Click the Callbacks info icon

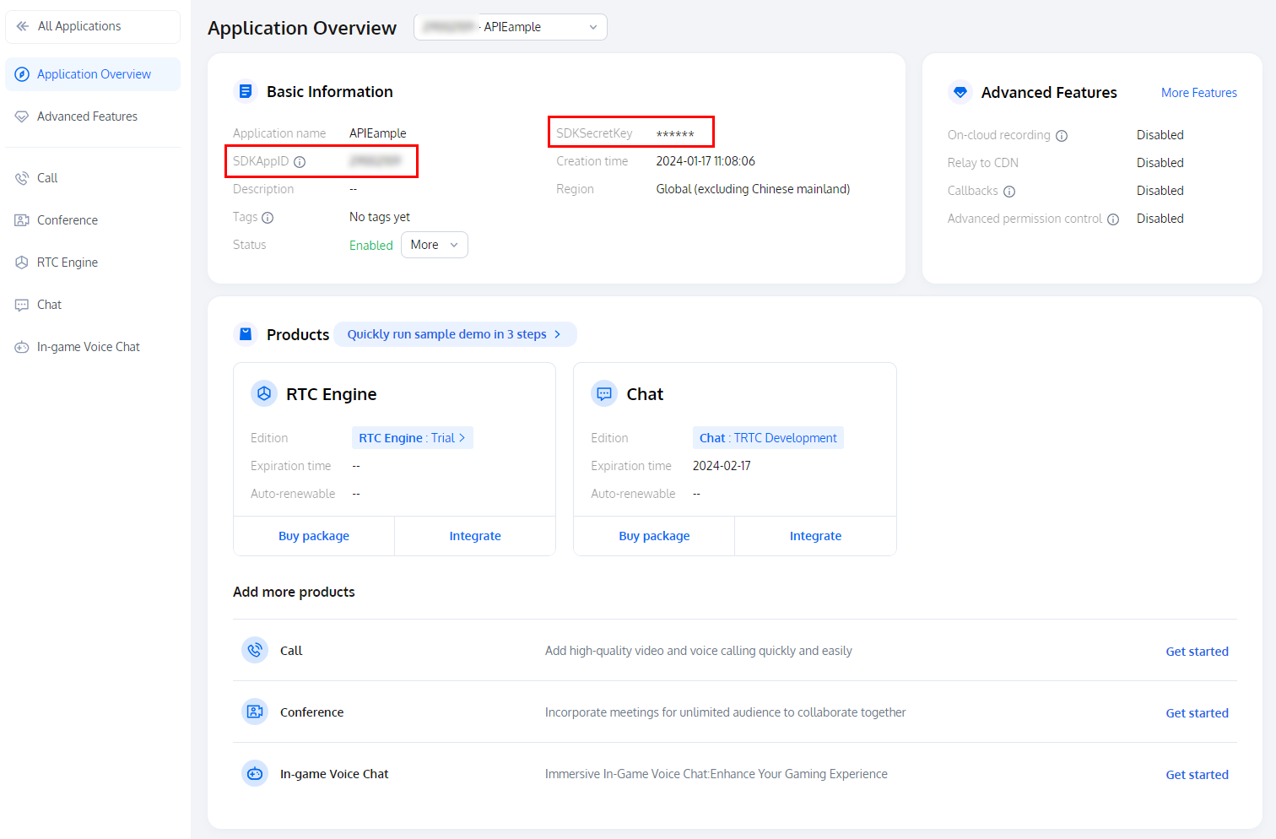[x=1009, y=192]
